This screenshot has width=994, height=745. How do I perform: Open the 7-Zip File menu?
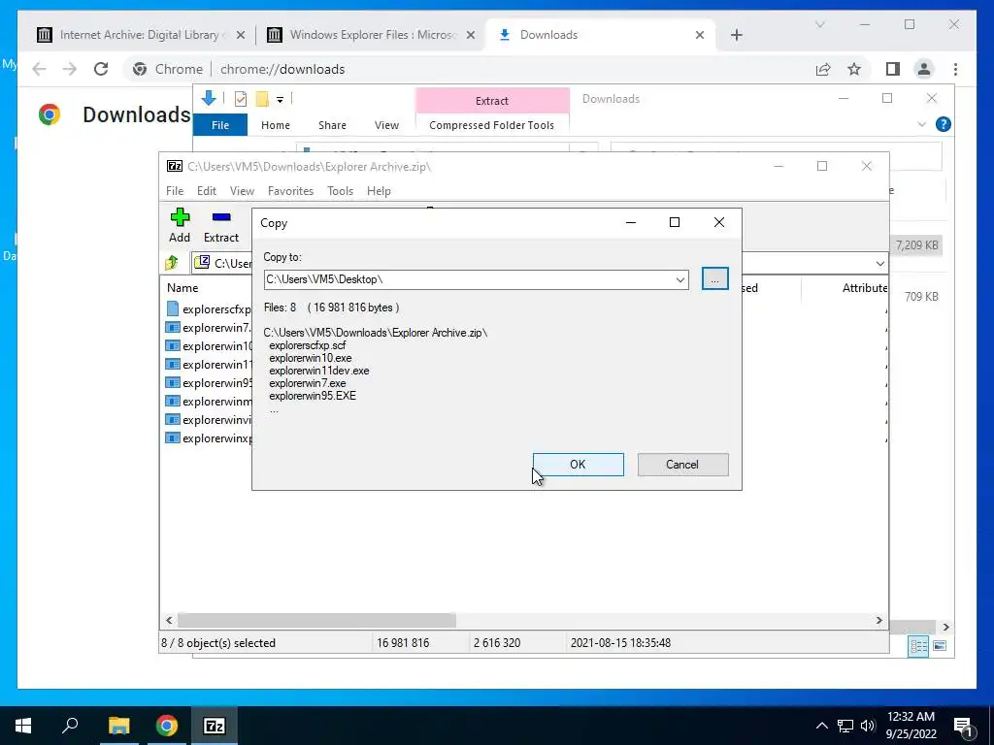pos(175,191)
